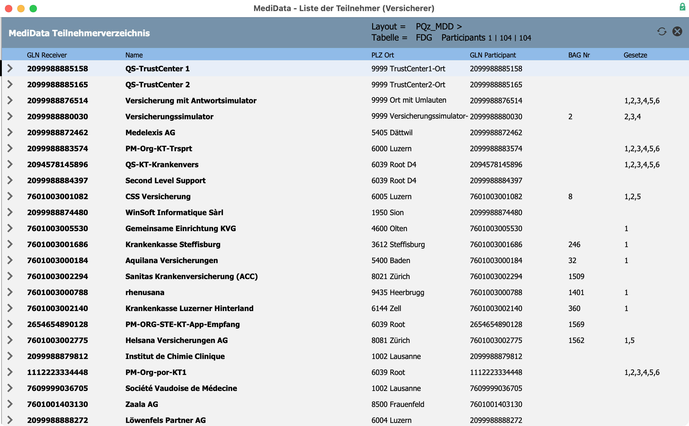689x426 pixels.
Task: Click BAG Nr 246 for Krankenkasse Steffisburg
Action: (x=574, y=244)
